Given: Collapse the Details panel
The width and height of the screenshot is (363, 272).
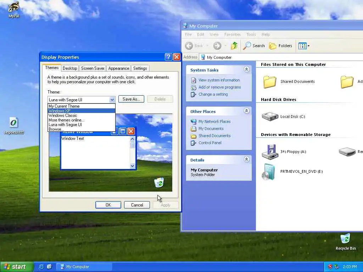Looking at the screenshot, I should click(247, 159).
